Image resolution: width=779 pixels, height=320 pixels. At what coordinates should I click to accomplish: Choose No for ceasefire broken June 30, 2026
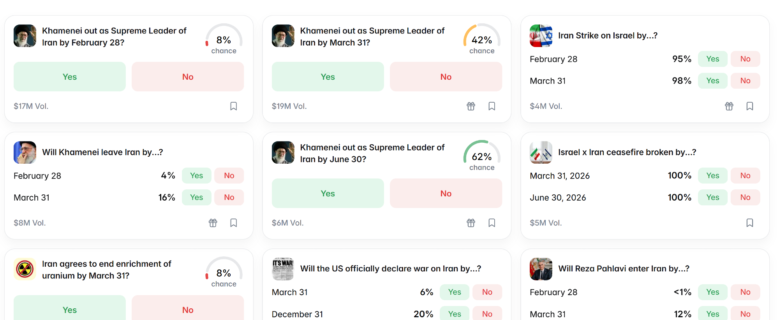[x=745, y=197]
